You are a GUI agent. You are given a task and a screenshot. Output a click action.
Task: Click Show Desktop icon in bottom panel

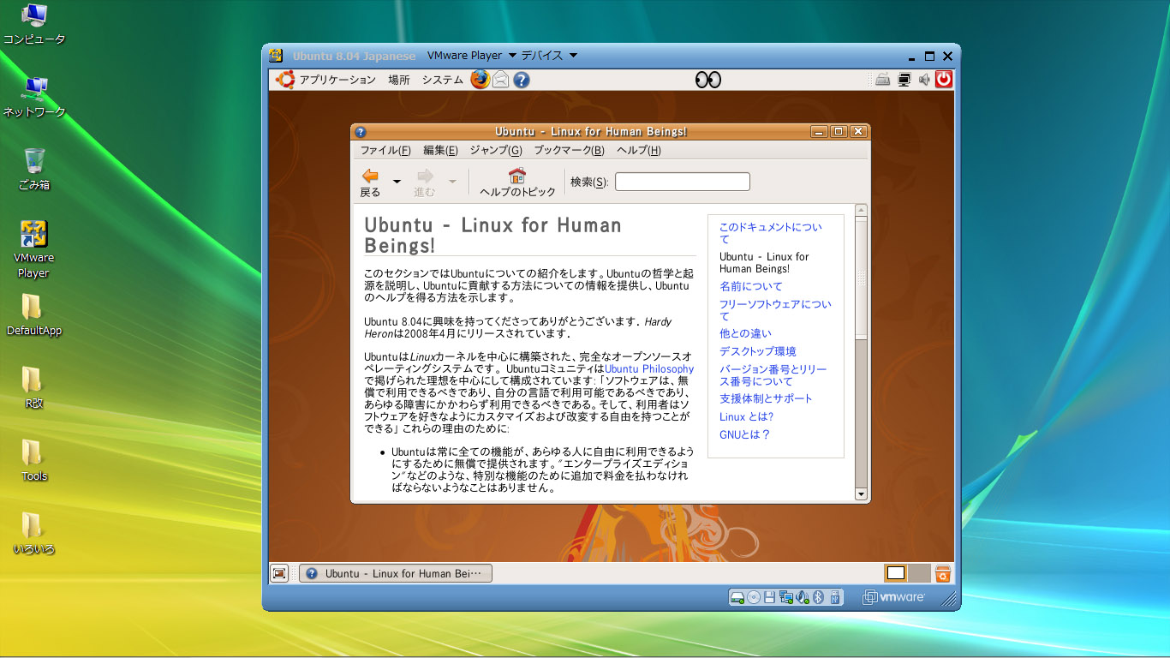click(x=279, y=573)
